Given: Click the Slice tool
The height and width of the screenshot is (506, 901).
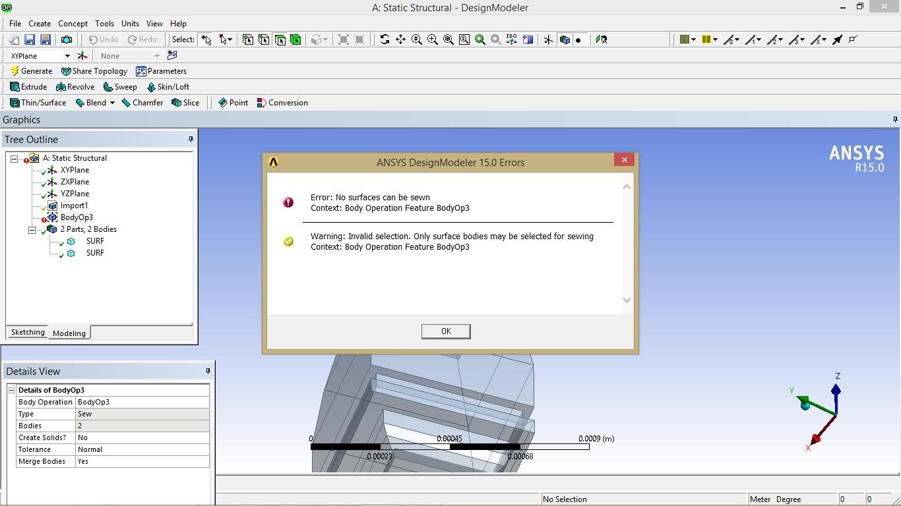Looking at the screenshot, I should (185, 103).
